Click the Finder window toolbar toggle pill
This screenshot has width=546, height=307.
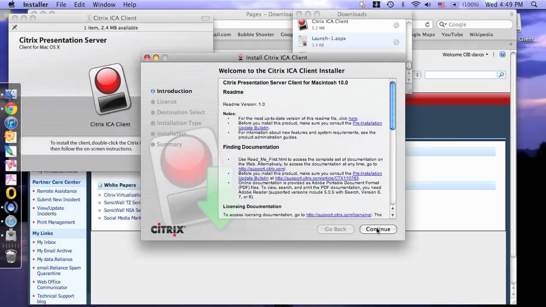point(206,18)
